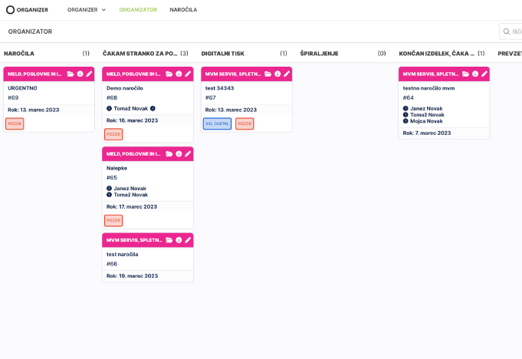Screen dimensions: 522x359
Task: Open folder icon on testno naročilo mvm card
Action: (x=466, y=74)
